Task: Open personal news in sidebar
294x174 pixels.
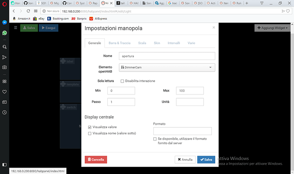Action: pyautogui.click(x=5, y=102)
